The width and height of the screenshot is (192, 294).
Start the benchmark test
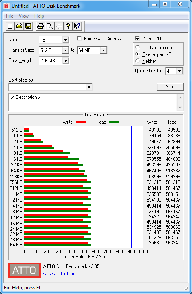pos(170,87)
